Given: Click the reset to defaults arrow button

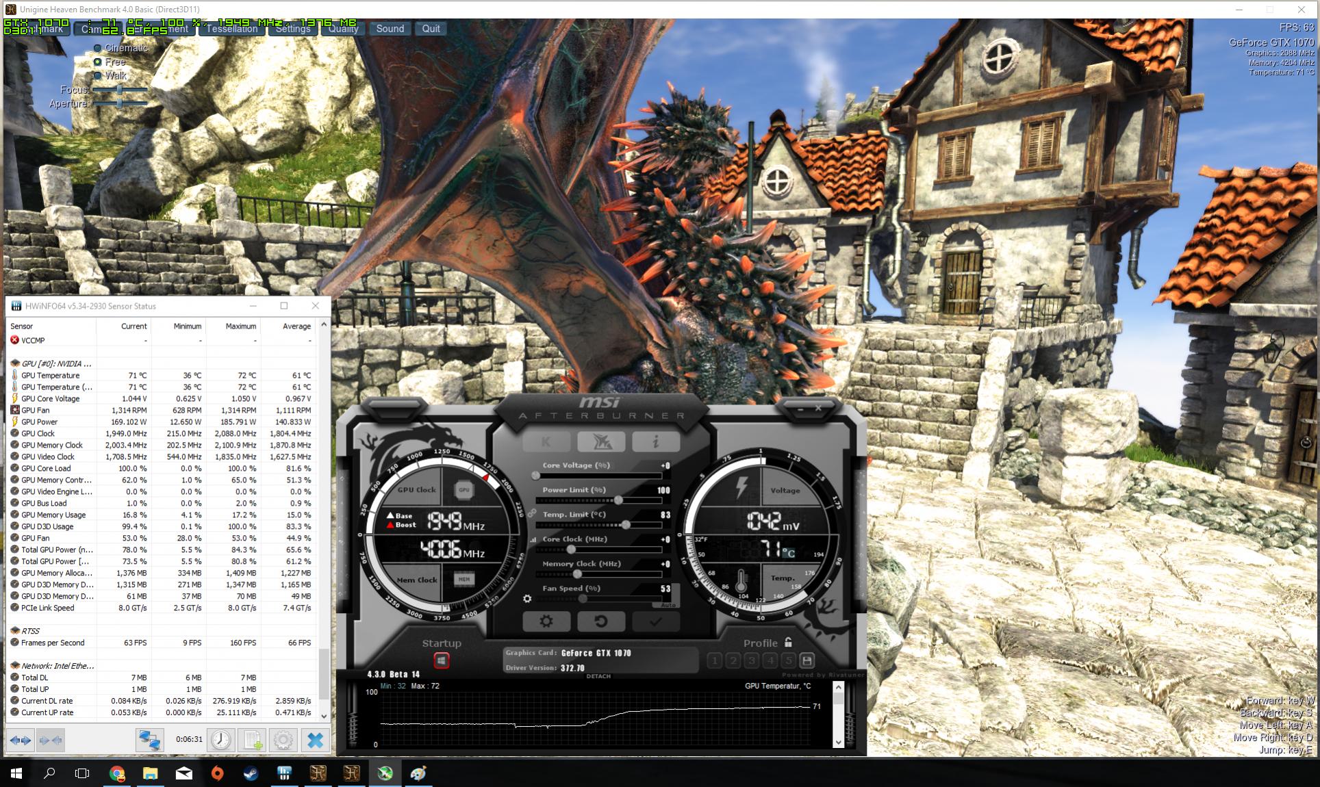Looking at the screenshot, I should 600,621.
